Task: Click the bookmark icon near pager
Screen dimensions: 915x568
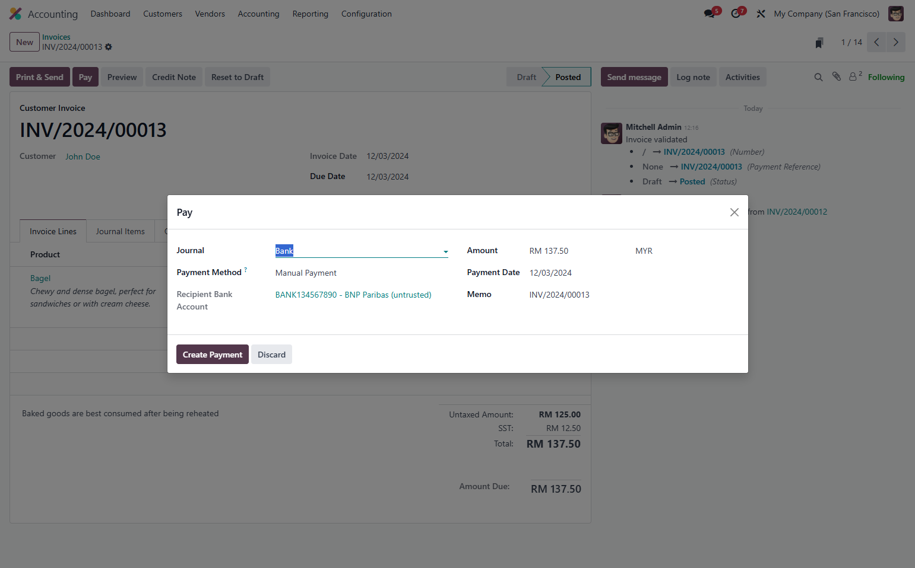Action: 819,43
